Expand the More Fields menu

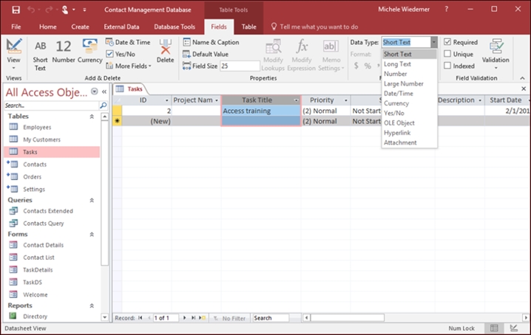click(129, 66)
